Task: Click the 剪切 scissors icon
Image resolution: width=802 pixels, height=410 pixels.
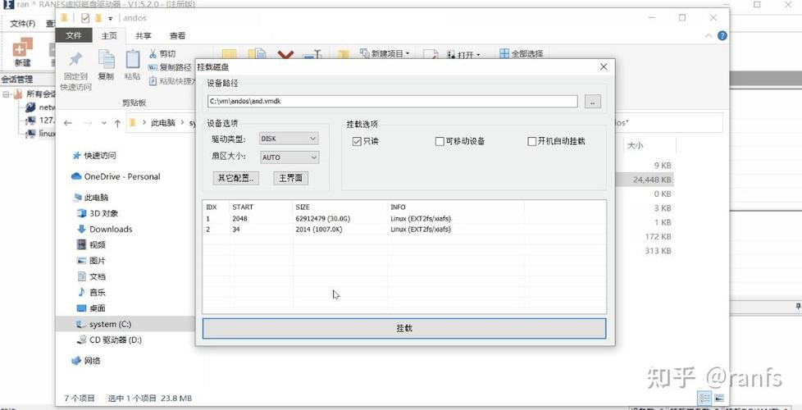Action: (x=153, y=53)
